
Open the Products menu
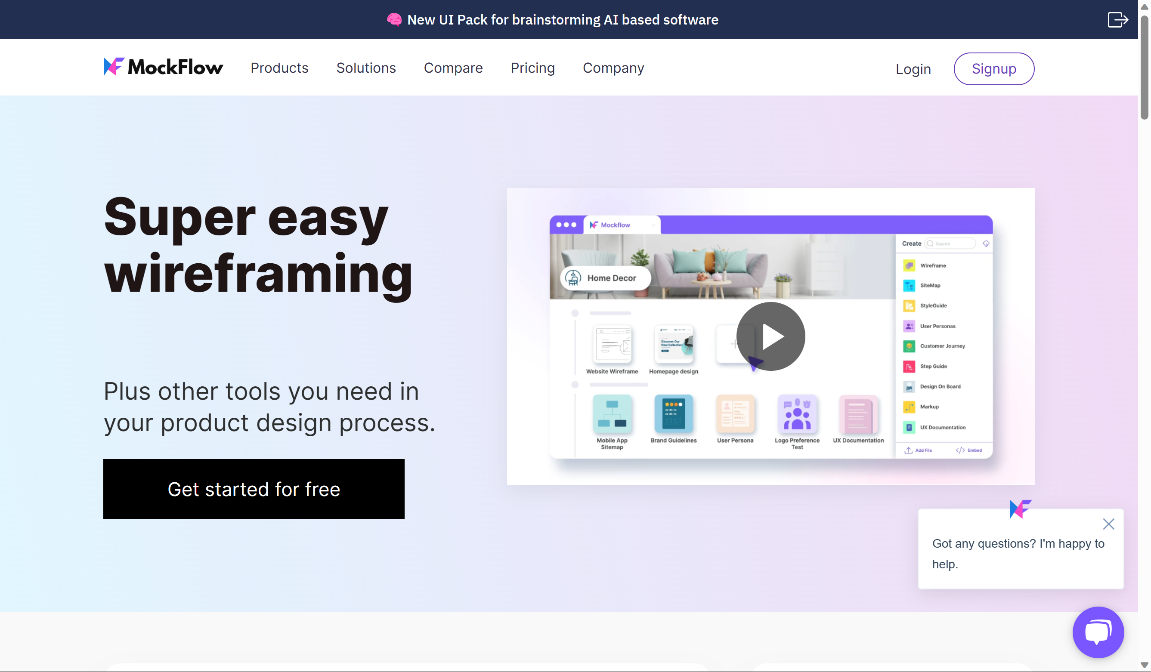coord(279,68)
